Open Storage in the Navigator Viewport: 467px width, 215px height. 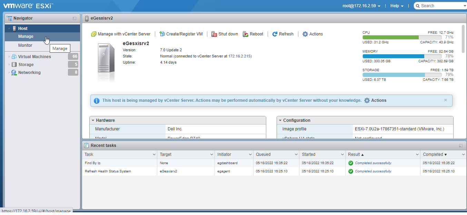(26, 65)
